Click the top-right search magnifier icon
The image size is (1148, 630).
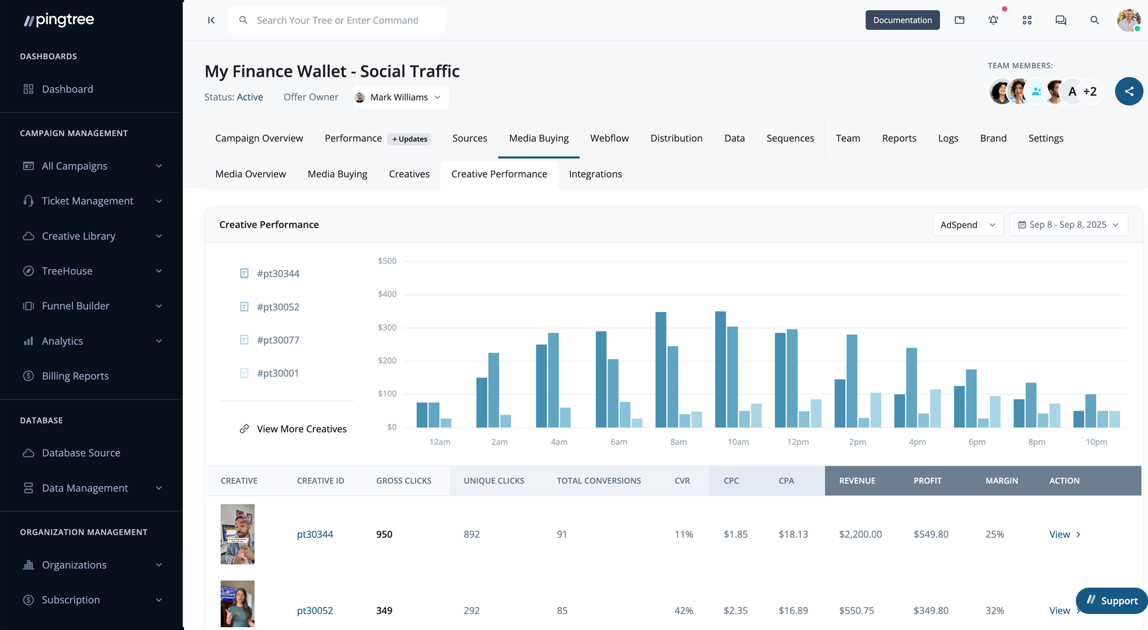(x=1094, y=20)
